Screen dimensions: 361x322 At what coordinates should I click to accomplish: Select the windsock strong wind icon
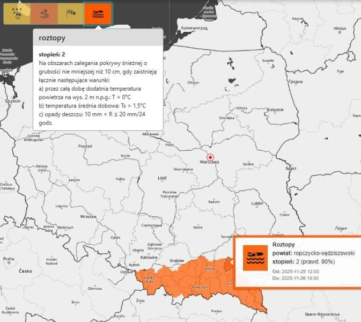[x=70, y=14]
